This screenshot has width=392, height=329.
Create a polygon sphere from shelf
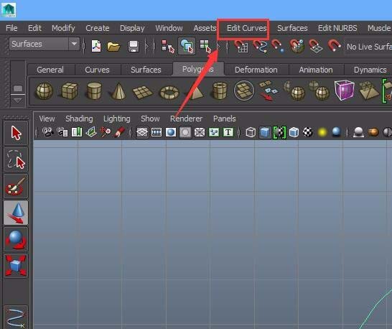45,91
